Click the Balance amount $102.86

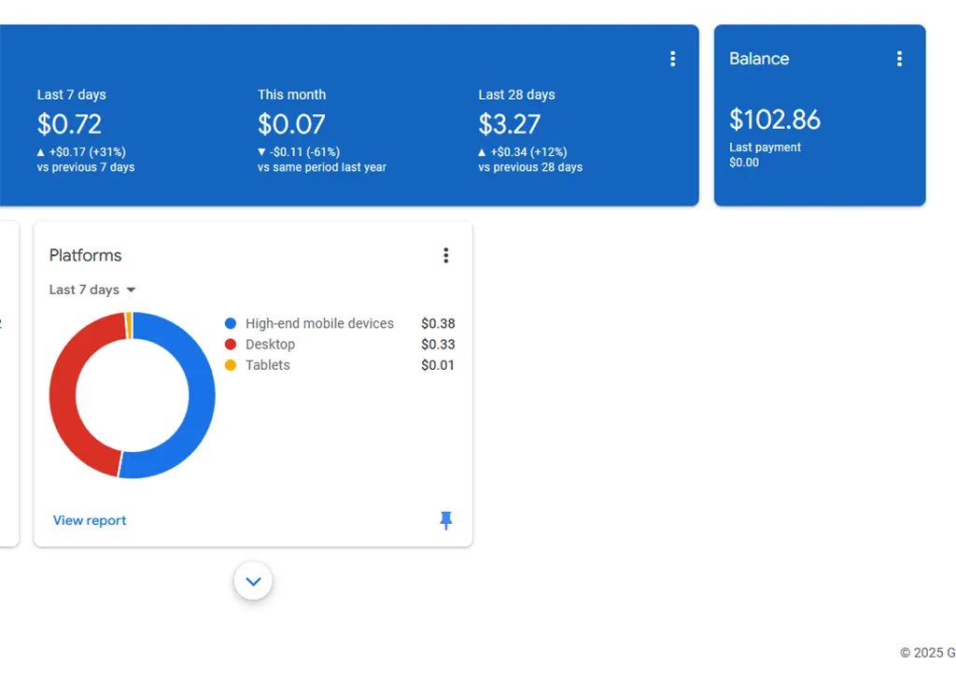[x=775, y=119]
